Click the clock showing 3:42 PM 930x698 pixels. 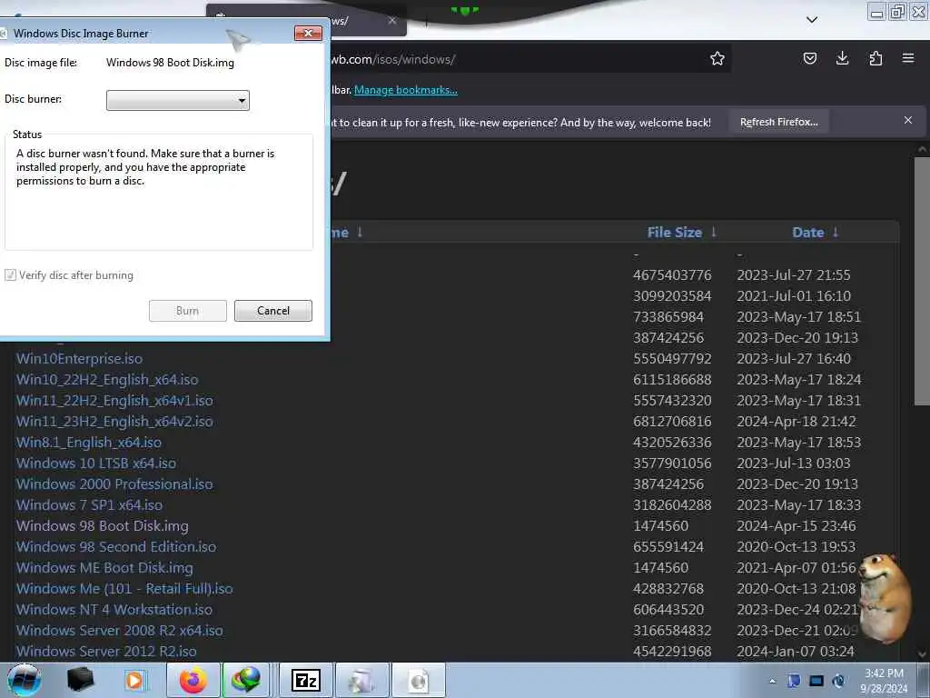click(884, 681)
